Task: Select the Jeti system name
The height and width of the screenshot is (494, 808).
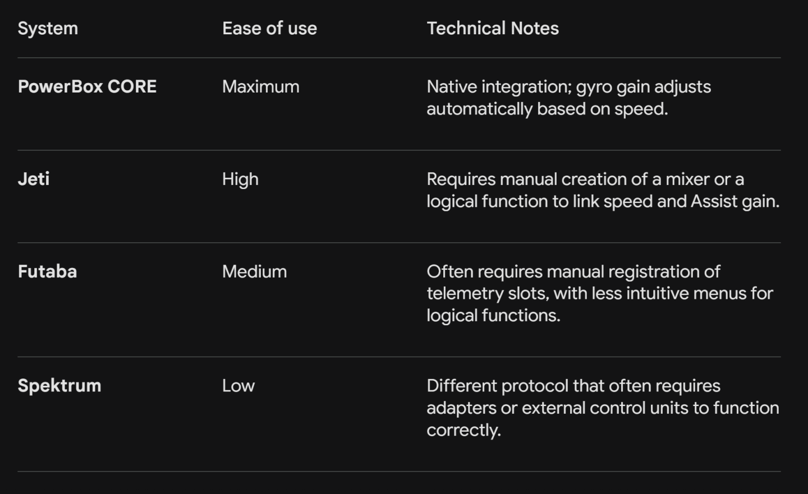Action: [34, 179]
